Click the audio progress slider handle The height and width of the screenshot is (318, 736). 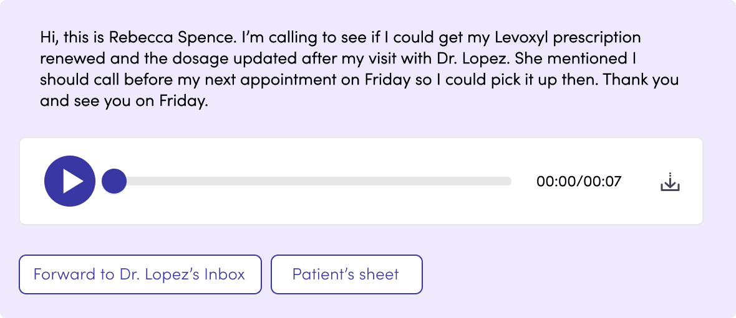(114, 181)
